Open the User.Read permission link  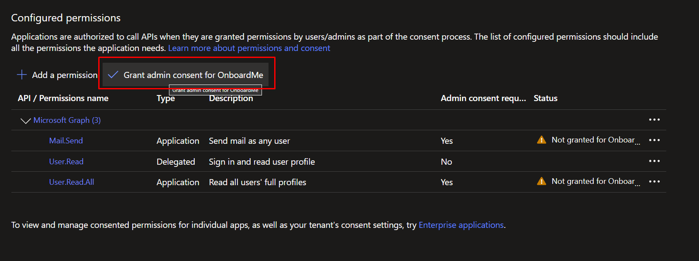tap(66, 162)
